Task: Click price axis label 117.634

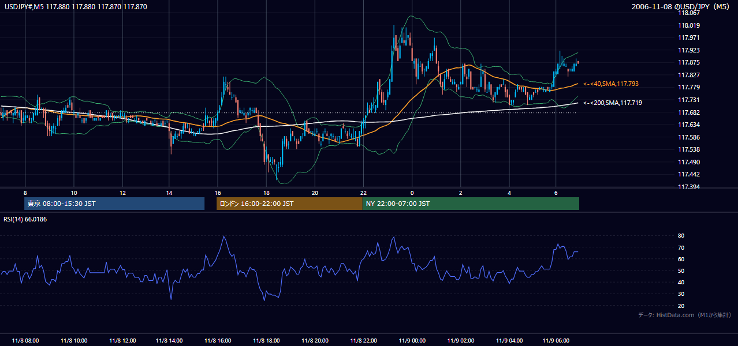Action: click(688, 125)
